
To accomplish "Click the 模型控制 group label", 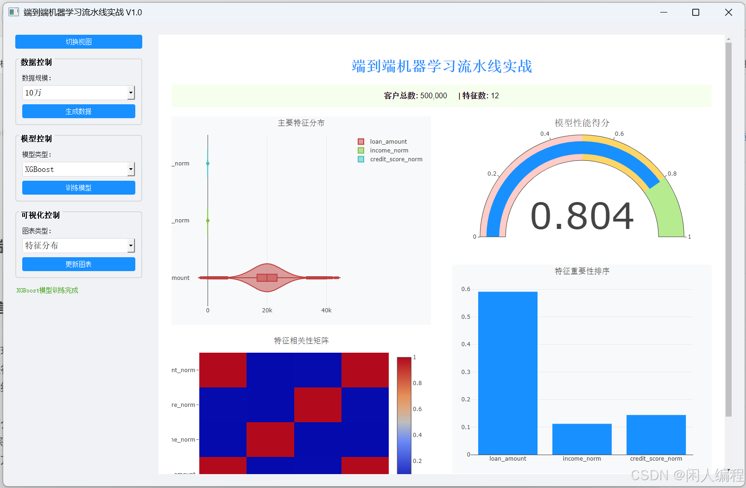I will (x=36, y=139).
